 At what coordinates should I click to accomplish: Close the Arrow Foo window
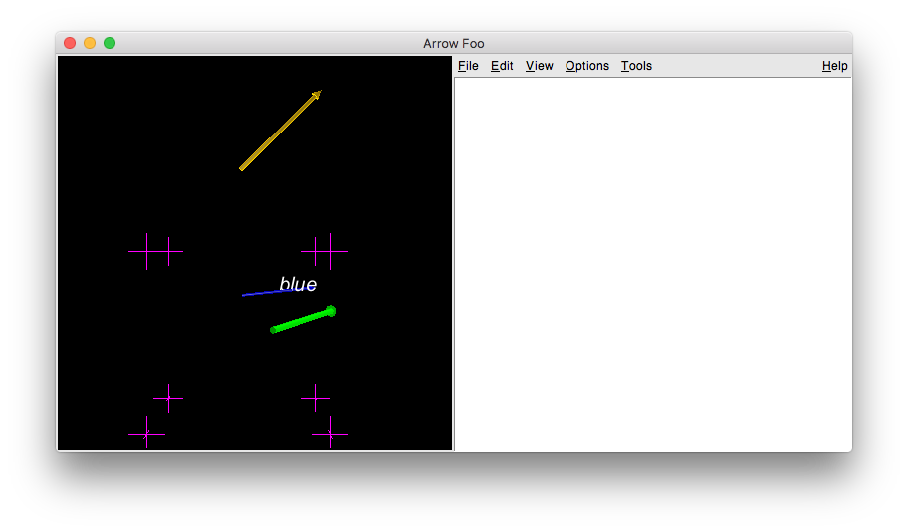coord(70,43)
